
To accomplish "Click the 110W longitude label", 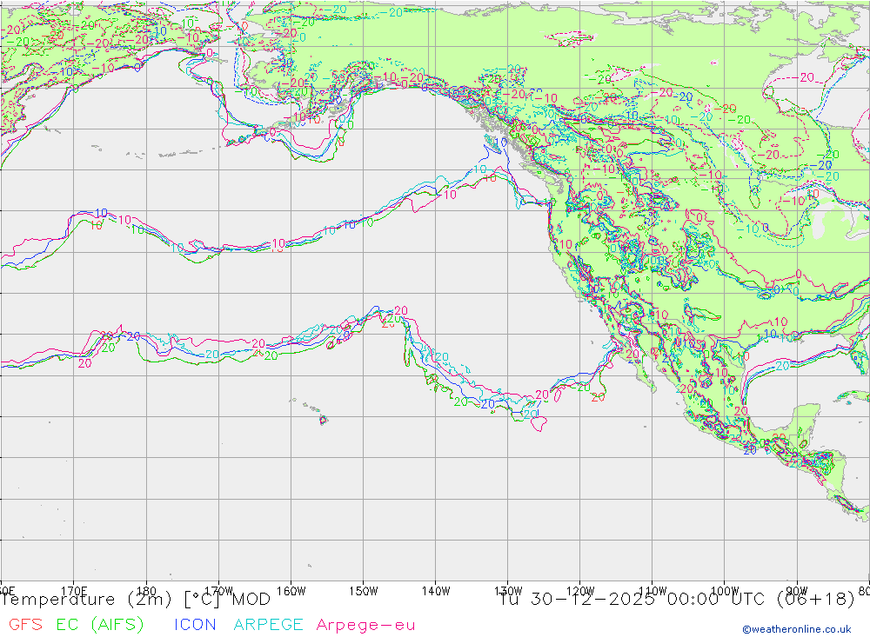I will [652, 590].
